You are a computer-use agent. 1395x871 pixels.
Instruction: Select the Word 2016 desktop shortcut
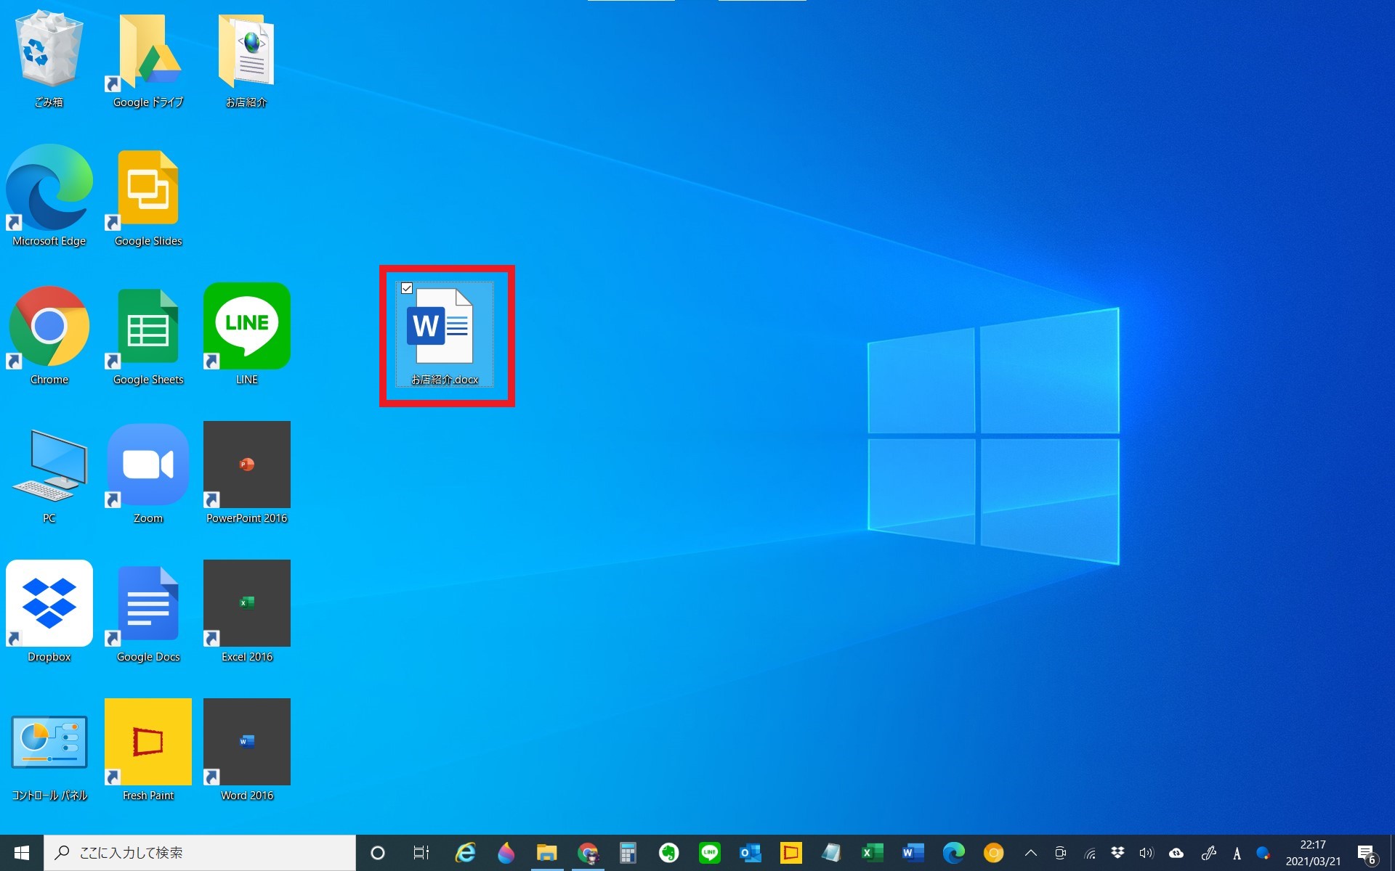[x=247, y=751]
